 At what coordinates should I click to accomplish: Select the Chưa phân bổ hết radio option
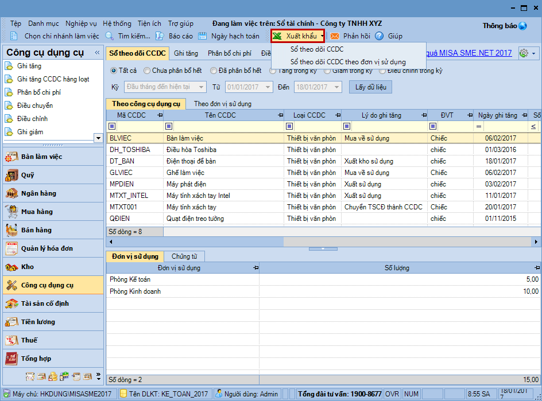click(148, 71)
